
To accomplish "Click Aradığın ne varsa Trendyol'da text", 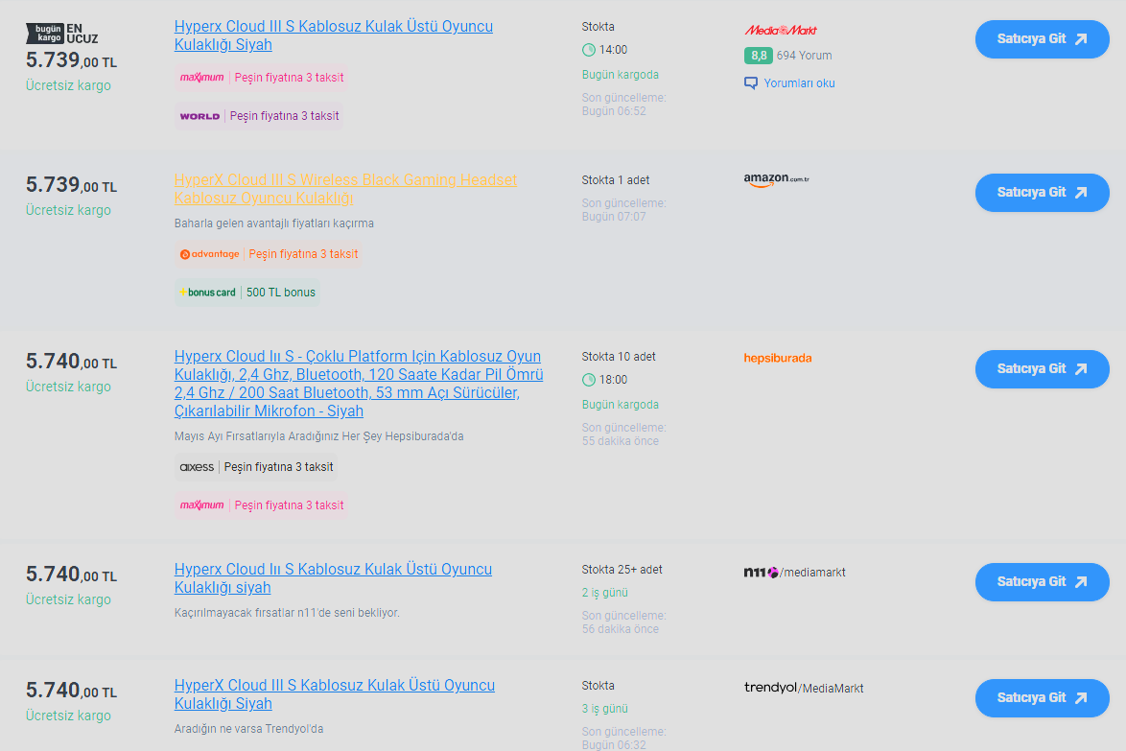I will [249, 729].
